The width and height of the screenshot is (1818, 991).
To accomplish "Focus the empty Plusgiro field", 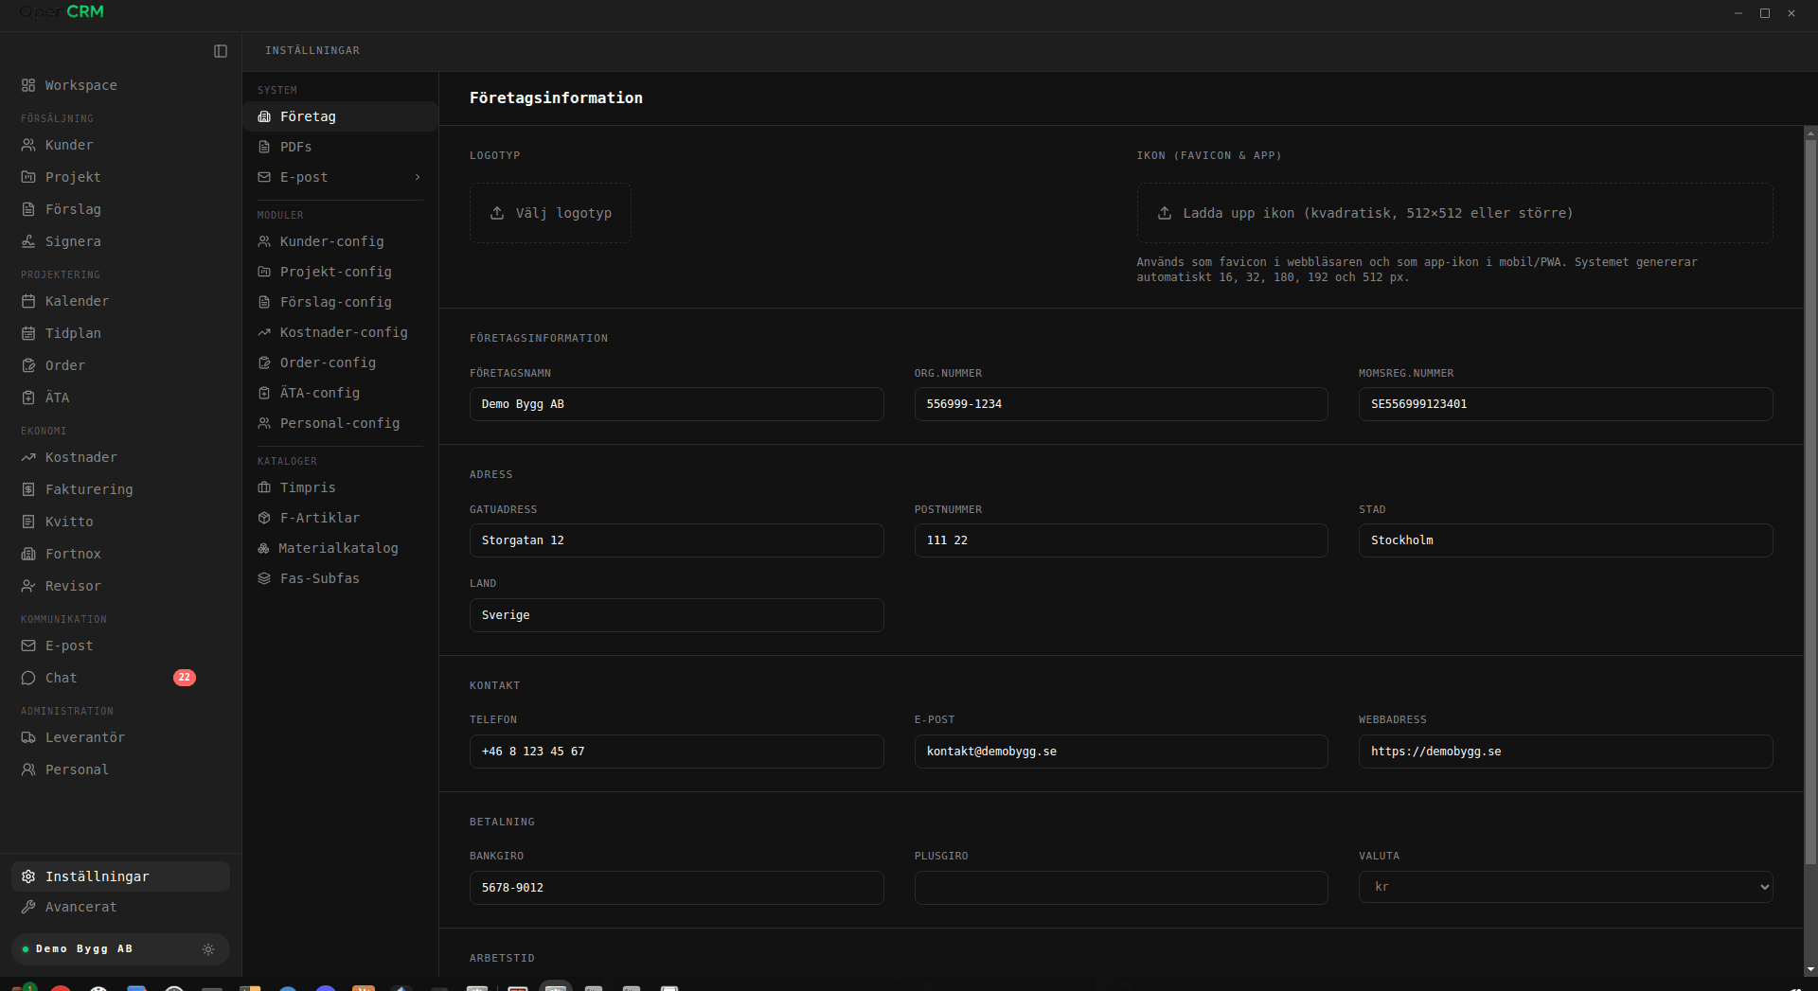I will [x=1121, y=888].
